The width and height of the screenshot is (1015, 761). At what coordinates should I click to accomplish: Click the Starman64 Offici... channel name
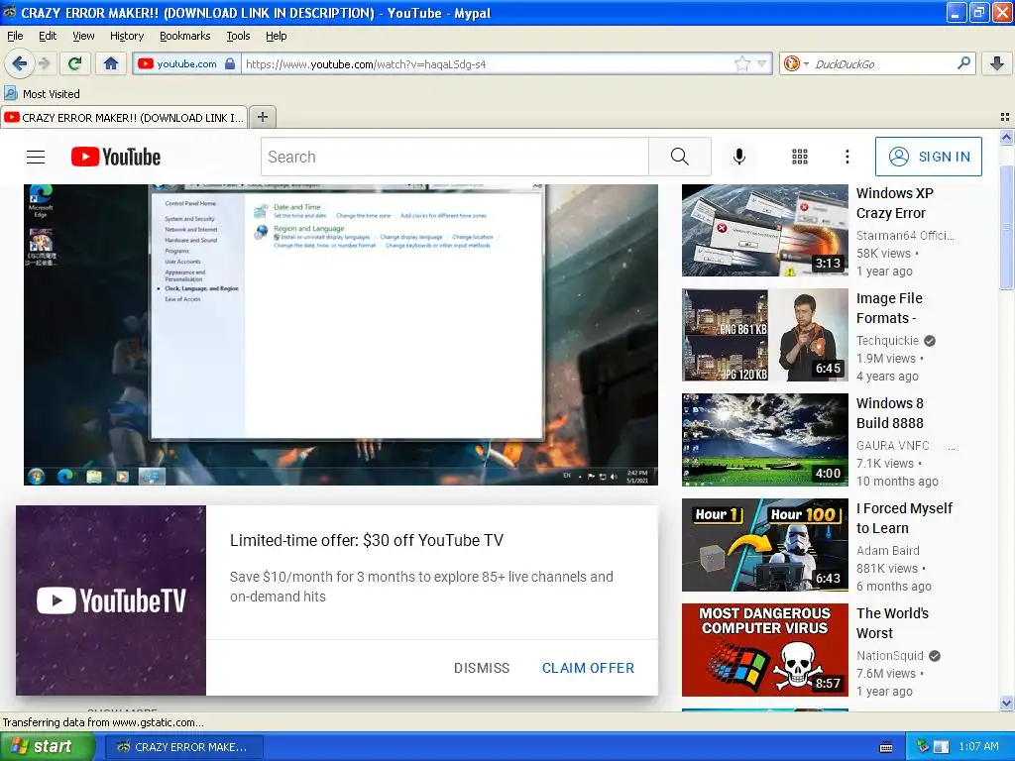coord(906,236)
